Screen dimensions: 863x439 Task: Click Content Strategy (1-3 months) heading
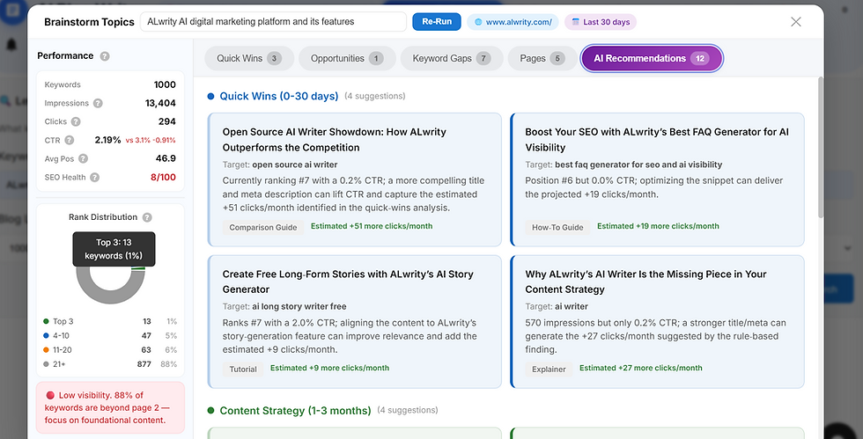295,410
